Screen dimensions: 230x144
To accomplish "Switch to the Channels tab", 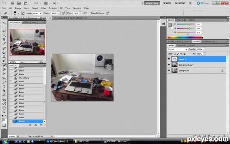I will pos(181,45).
